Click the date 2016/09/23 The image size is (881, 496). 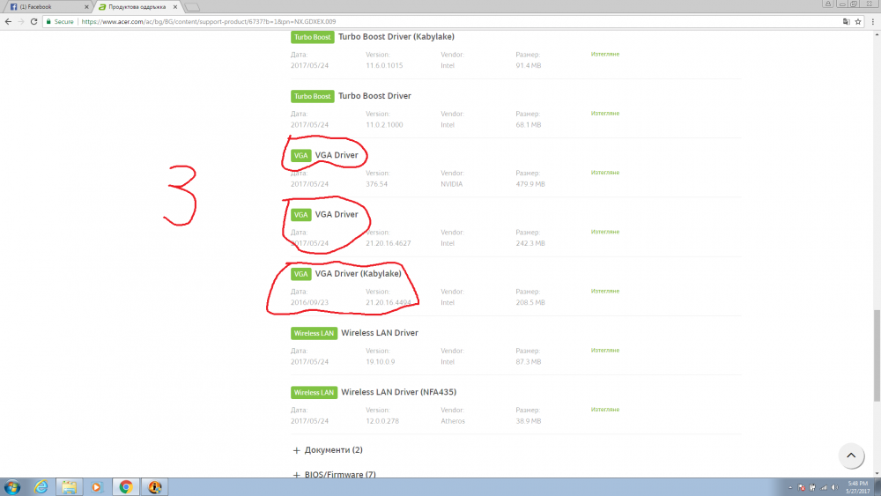(309, 303)
